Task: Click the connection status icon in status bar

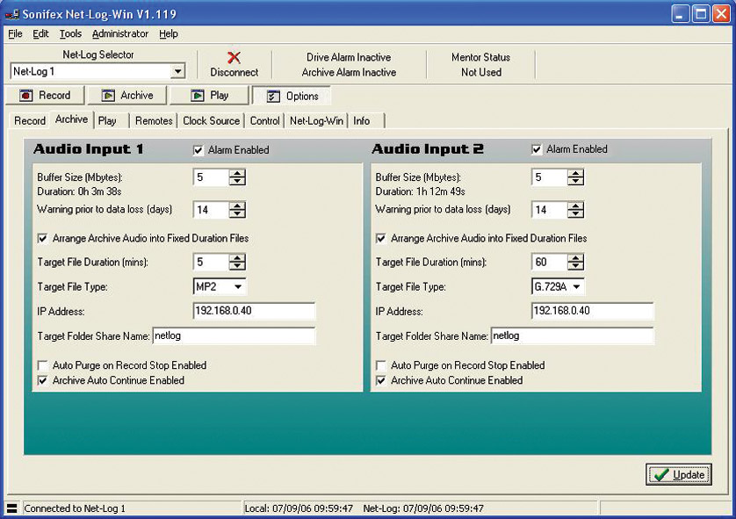Action: (11, 508)
